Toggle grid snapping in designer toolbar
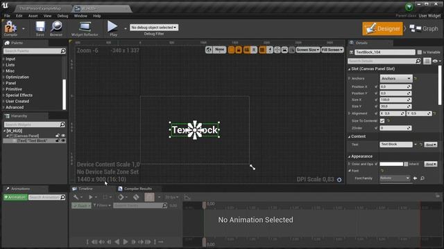Viewport: 444px width, 249px height. coord(262,50)
